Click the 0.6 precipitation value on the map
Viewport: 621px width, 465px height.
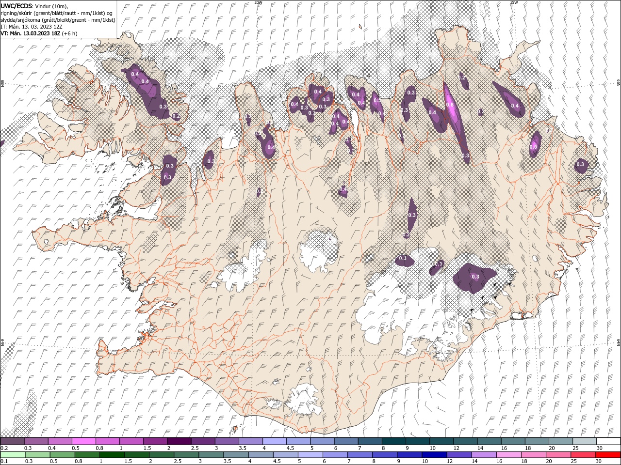point(450,105)
